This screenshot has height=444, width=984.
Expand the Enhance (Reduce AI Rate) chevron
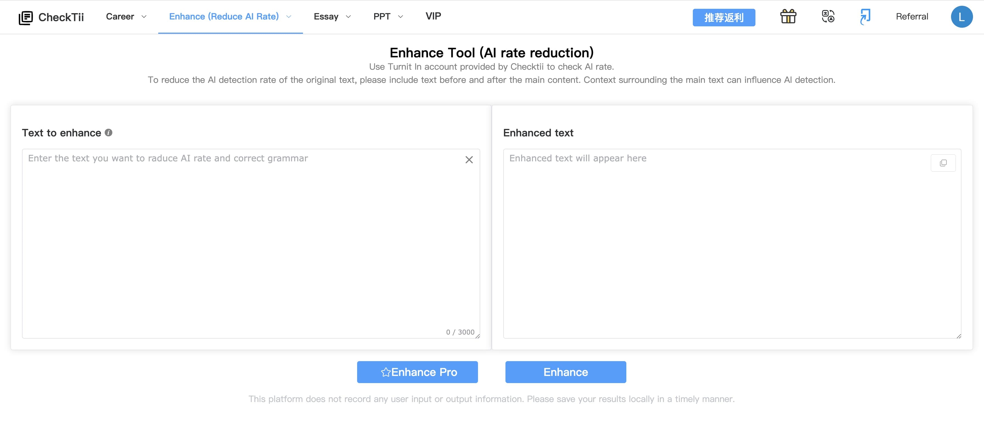coord(289,17)
